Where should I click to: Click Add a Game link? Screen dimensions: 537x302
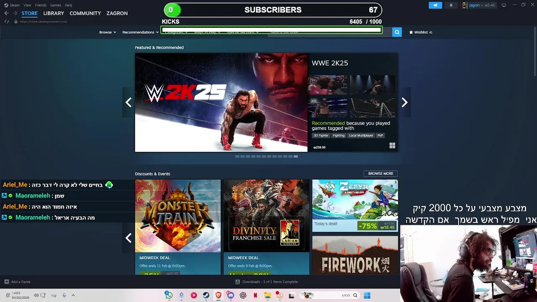[x=21, y=282]
